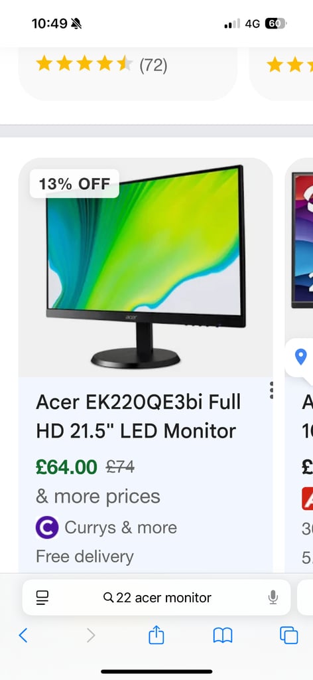Tap the Acer monitor product image

click(x=146, y=267)
